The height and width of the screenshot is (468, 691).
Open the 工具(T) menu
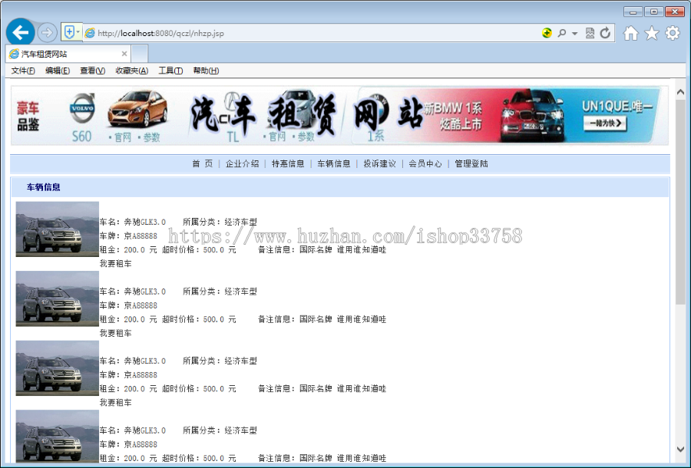[170, 70]
